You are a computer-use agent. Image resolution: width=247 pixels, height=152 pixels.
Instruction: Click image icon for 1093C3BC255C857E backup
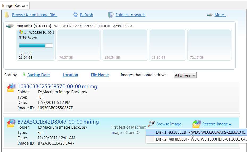click(11, 88)
